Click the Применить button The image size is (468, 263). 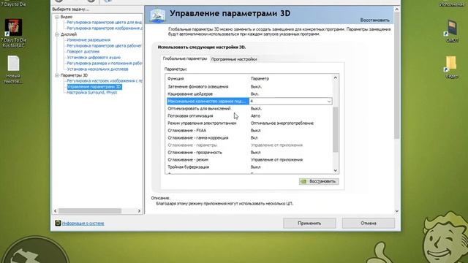click(309, 223)
